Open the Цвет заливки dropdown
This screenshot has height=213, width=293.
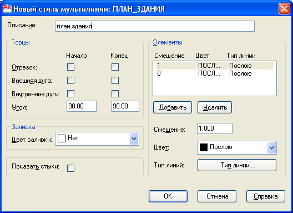pos(134,139)
